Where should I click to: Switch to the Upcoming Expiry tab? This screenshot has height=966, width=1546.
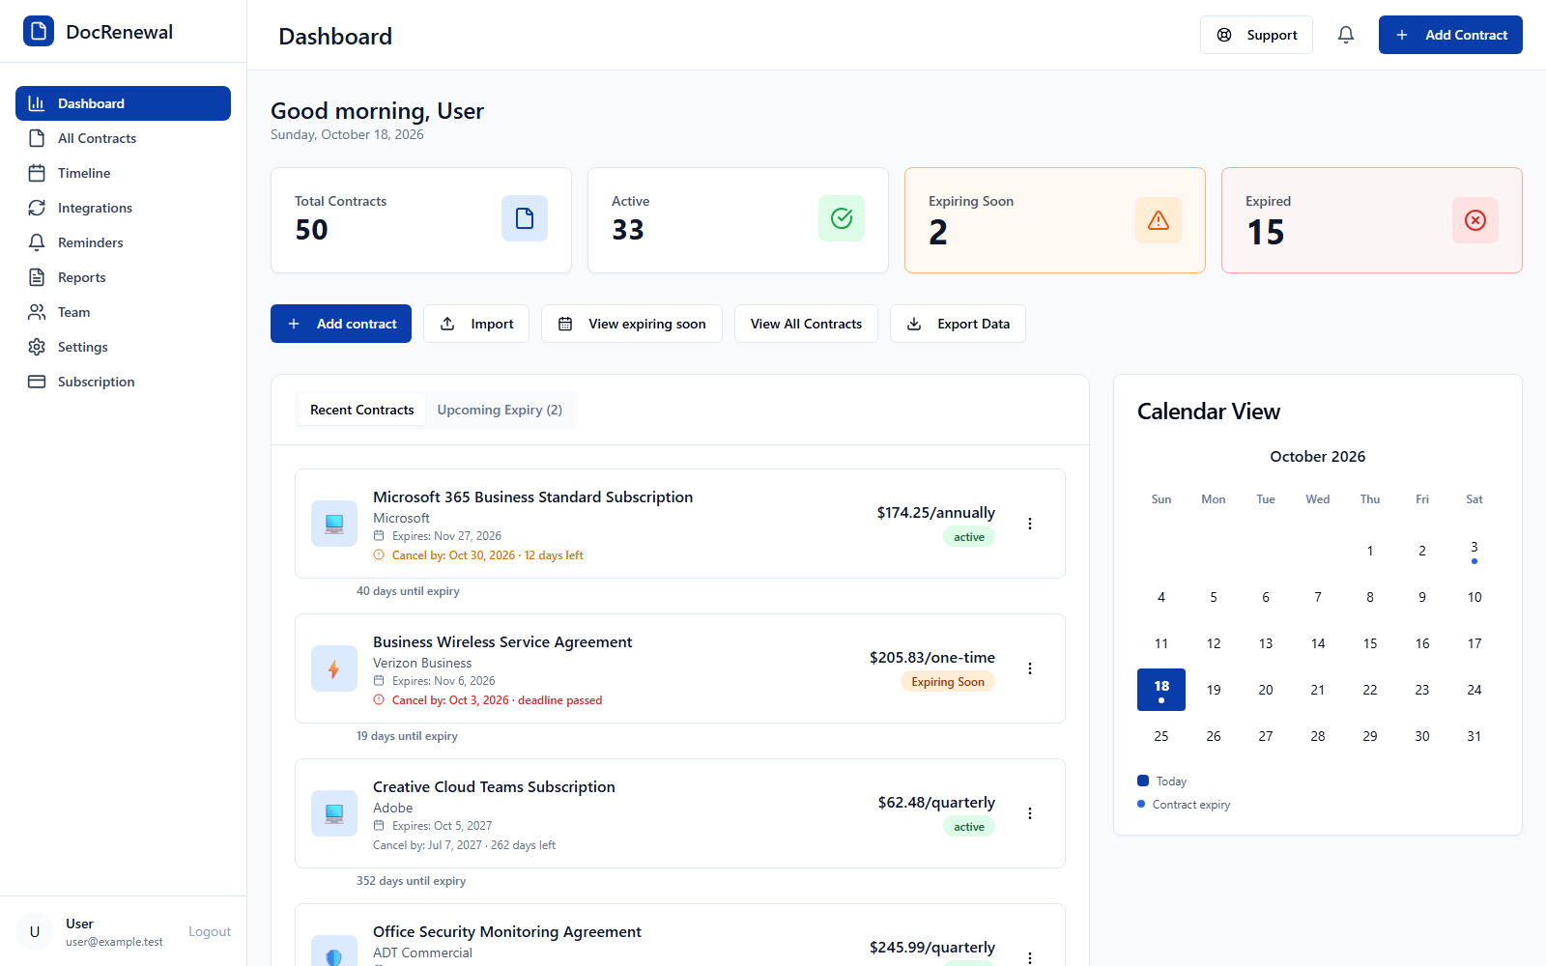pos(500,410)
